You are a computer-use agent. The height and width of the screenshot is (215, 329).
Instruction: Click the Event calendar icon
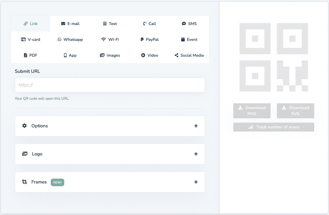pyautogui.click(x=183, y=39)
